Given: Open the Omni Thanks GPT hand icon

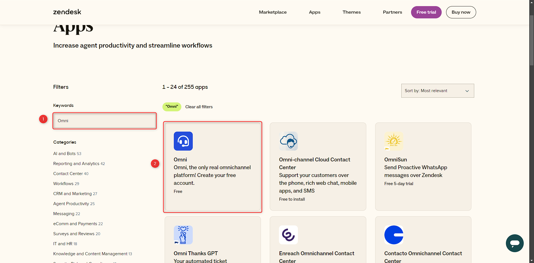Looking at the screenshot, I should point(183,235).
